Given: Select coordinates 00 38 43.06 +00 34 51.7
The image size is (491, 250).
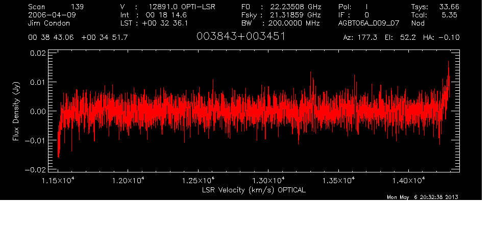Looking at the screenshot, I should [x=78, y=38].
